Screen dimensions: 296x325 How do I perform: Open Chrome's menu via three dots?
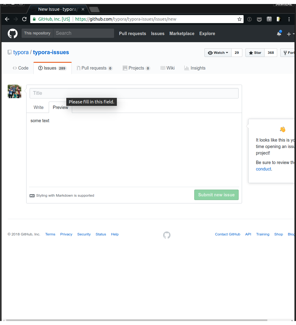pyautogui.click(x=289, y=19)
